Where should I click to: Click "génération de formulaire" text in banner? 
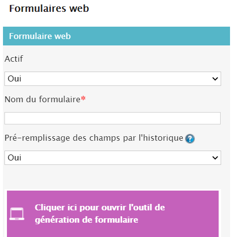click(x=87, y=220)
